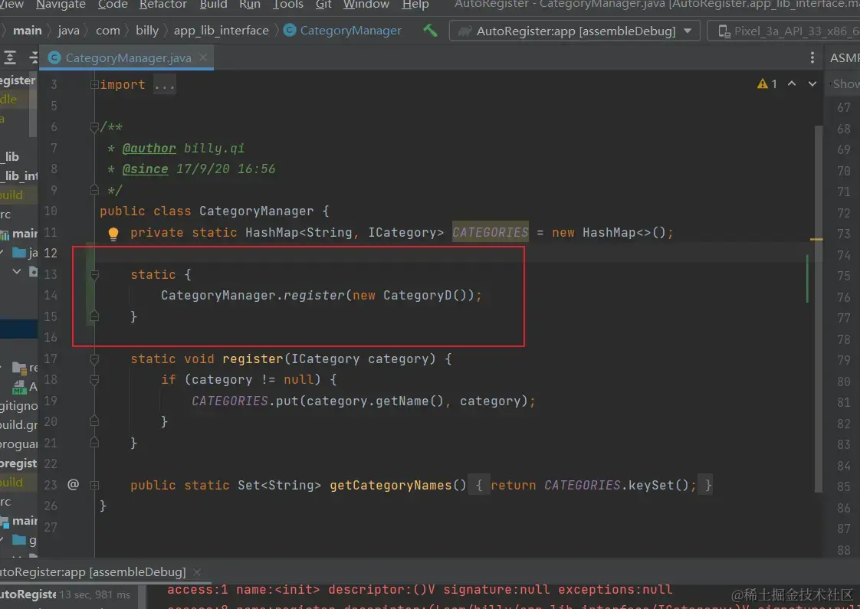Click the CategoryManager breadcrumb item

coord(343,31)
